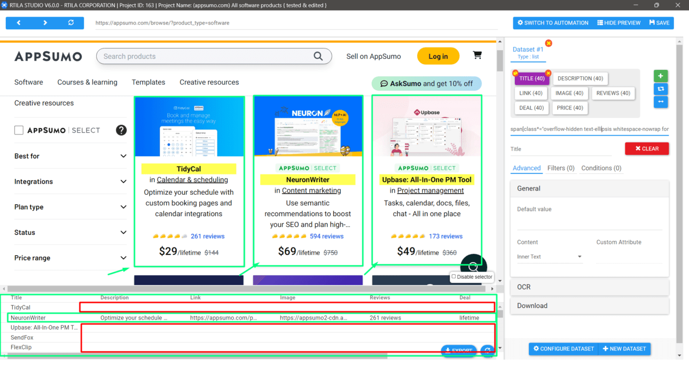Screen dimensions: 689x365
Task: Expand the Download section
Action: 590,306
